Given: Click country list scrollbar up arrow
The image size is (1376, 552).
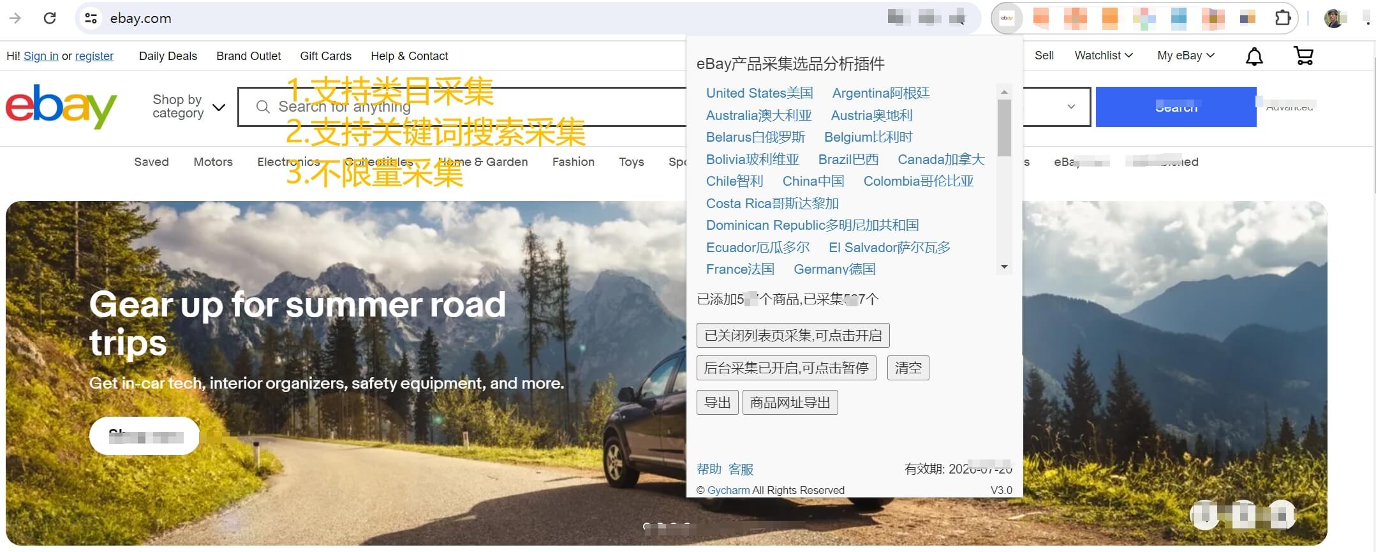Looking at the screenshot, I should pyautogui.click(x=1004, y=92).
